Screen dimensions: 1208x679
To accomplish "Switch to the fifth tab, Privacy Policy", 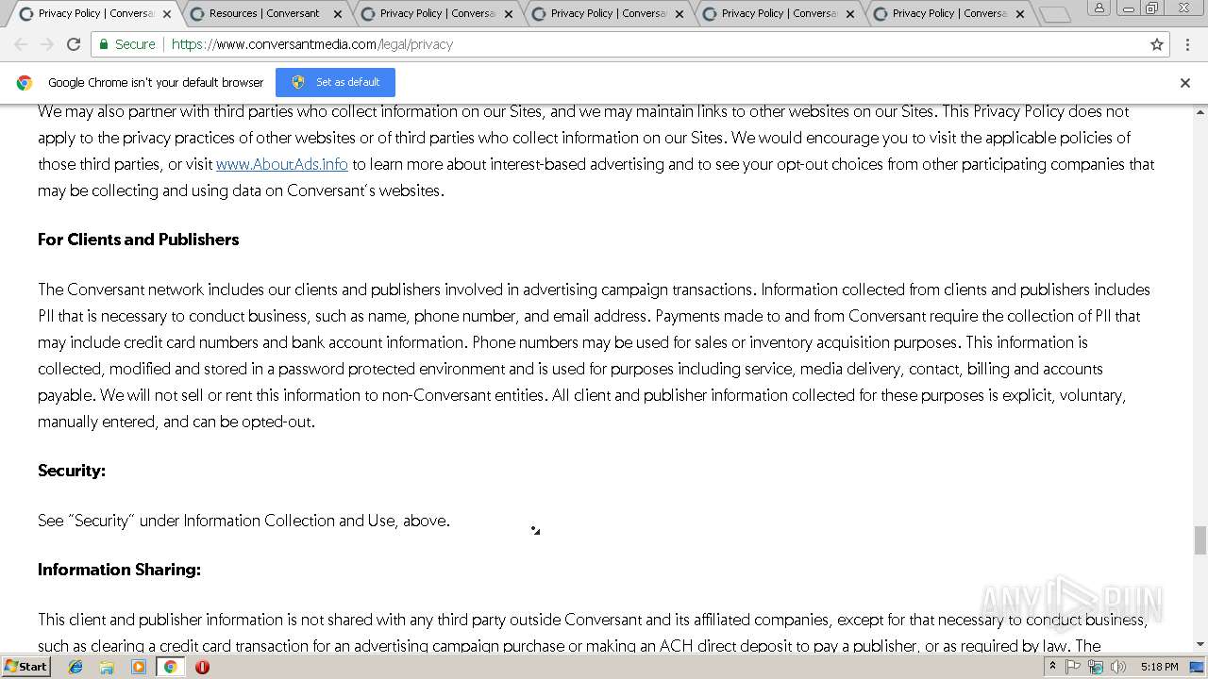I will click(778, 13).
